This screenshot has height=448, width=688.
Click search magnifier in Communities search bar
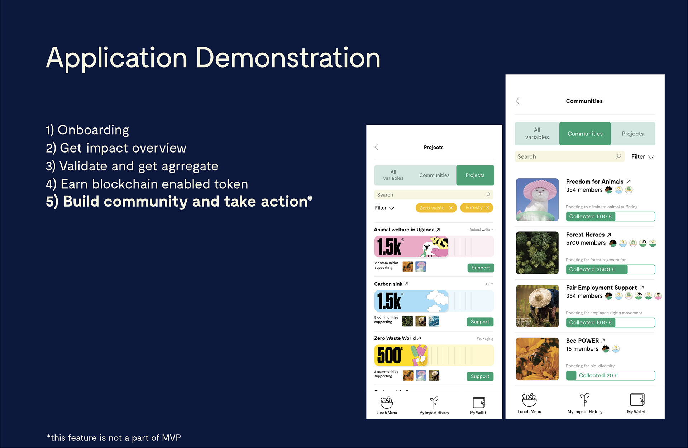(x=618, y=156)
